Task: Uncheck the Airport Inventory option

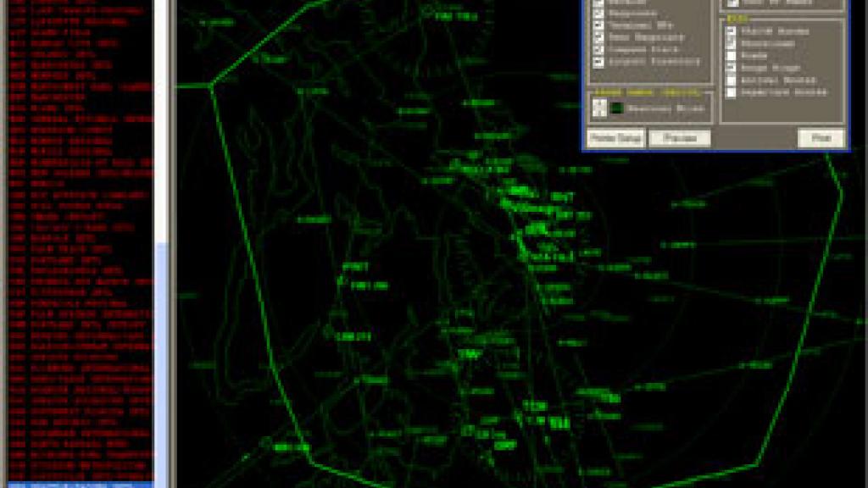Action: click(x=599, y=60)
